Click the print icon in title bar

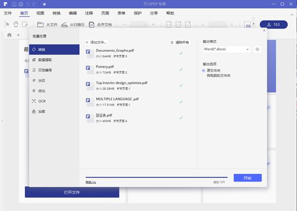click(x=21, y=4)
